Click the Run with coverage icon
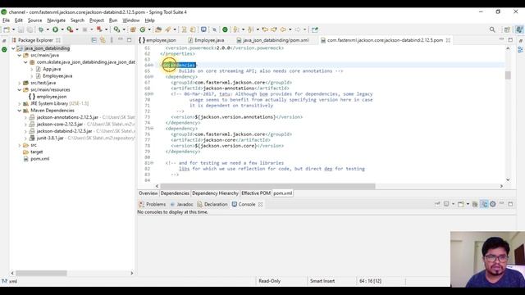This screenshot has width=525, height=295. [x=70, y=29]
